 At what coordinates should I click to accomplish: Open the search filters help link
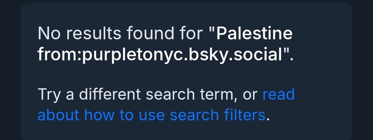[x=151, y=115]
